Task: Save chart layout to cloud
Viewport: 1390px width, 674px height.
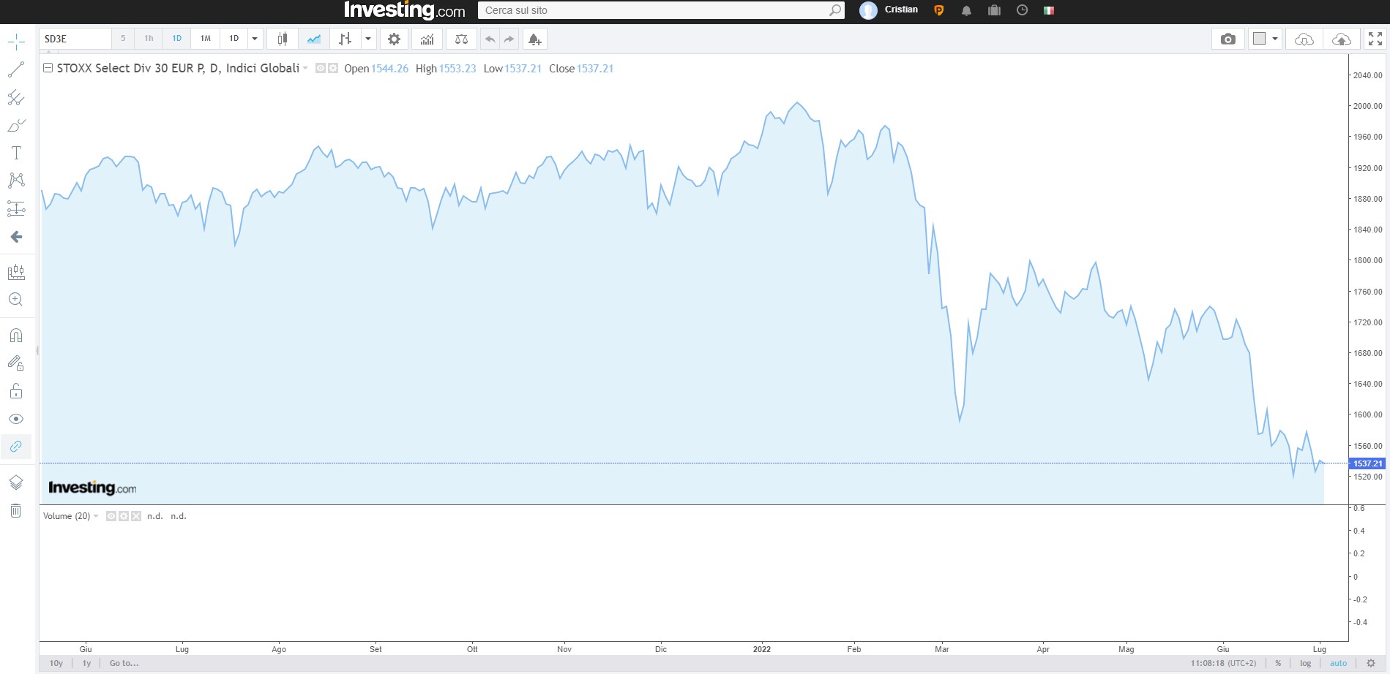Action: click(1342, 39)
